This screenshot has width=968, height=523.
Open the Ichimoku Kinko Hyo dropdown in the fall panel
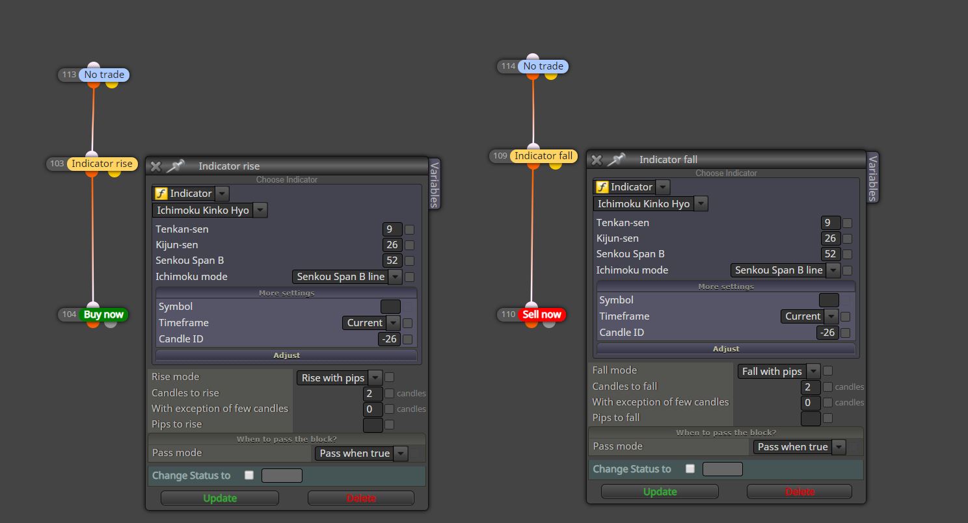(x=651, y=203)
